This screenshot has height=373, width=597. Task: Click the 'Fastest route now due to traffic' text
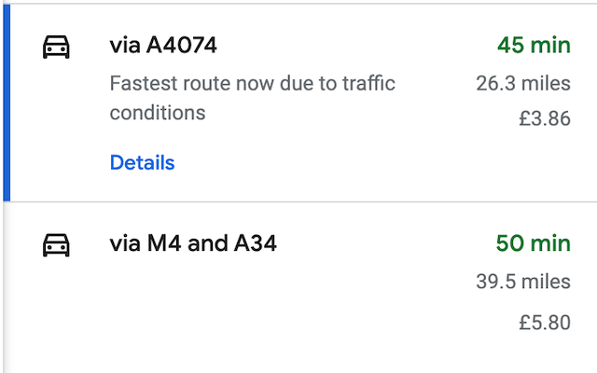pos(252,84)
